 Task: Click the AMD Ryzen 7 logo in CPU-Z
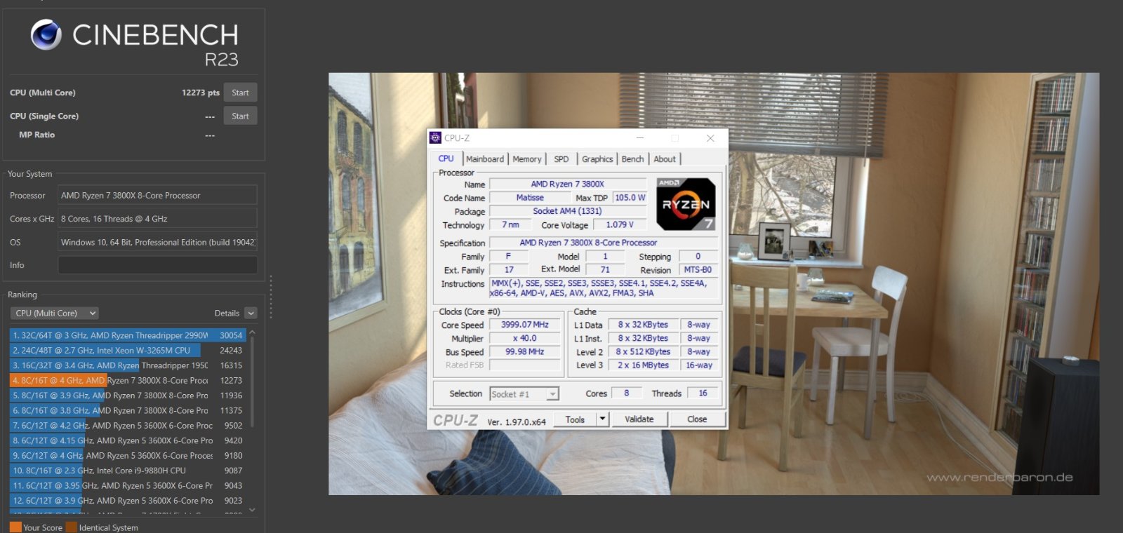coord(686,204)
